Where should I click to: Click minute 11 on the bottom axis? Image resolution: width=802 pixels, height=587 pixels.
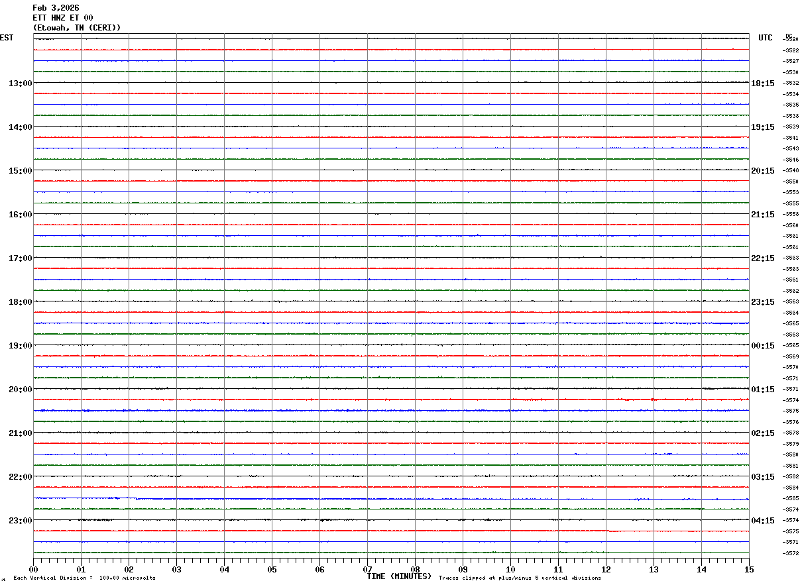[x=559, y=569]
